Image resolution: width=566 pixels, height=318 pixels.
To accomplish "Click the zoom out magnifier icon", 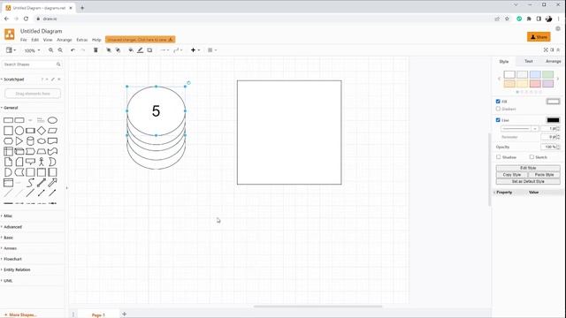I will (60, 50).
